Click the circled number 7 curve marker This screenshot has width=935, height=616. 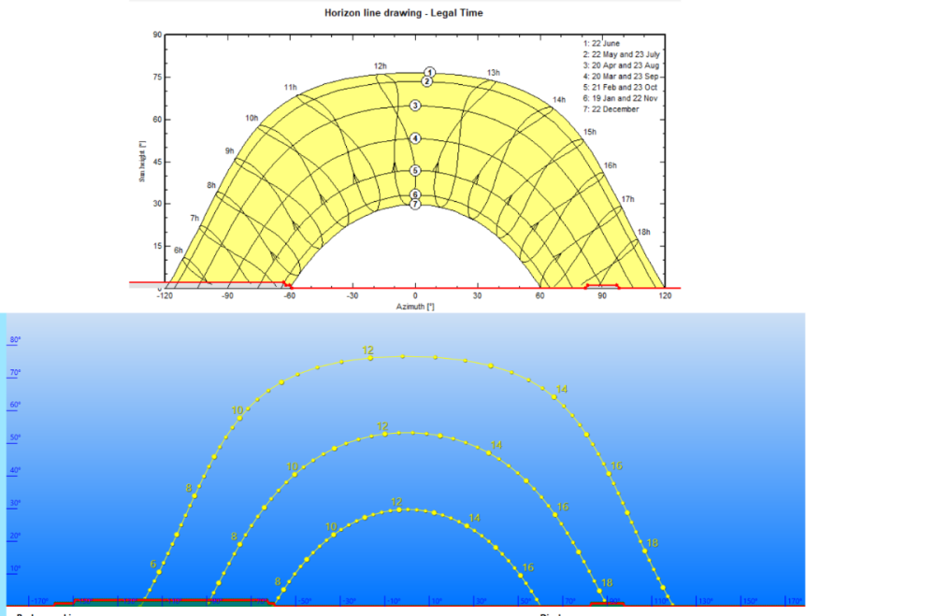pyautogui.click(x=415, y=204)
